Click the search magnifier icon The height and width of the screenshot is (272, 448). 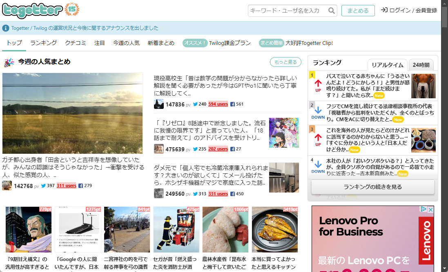332,11
